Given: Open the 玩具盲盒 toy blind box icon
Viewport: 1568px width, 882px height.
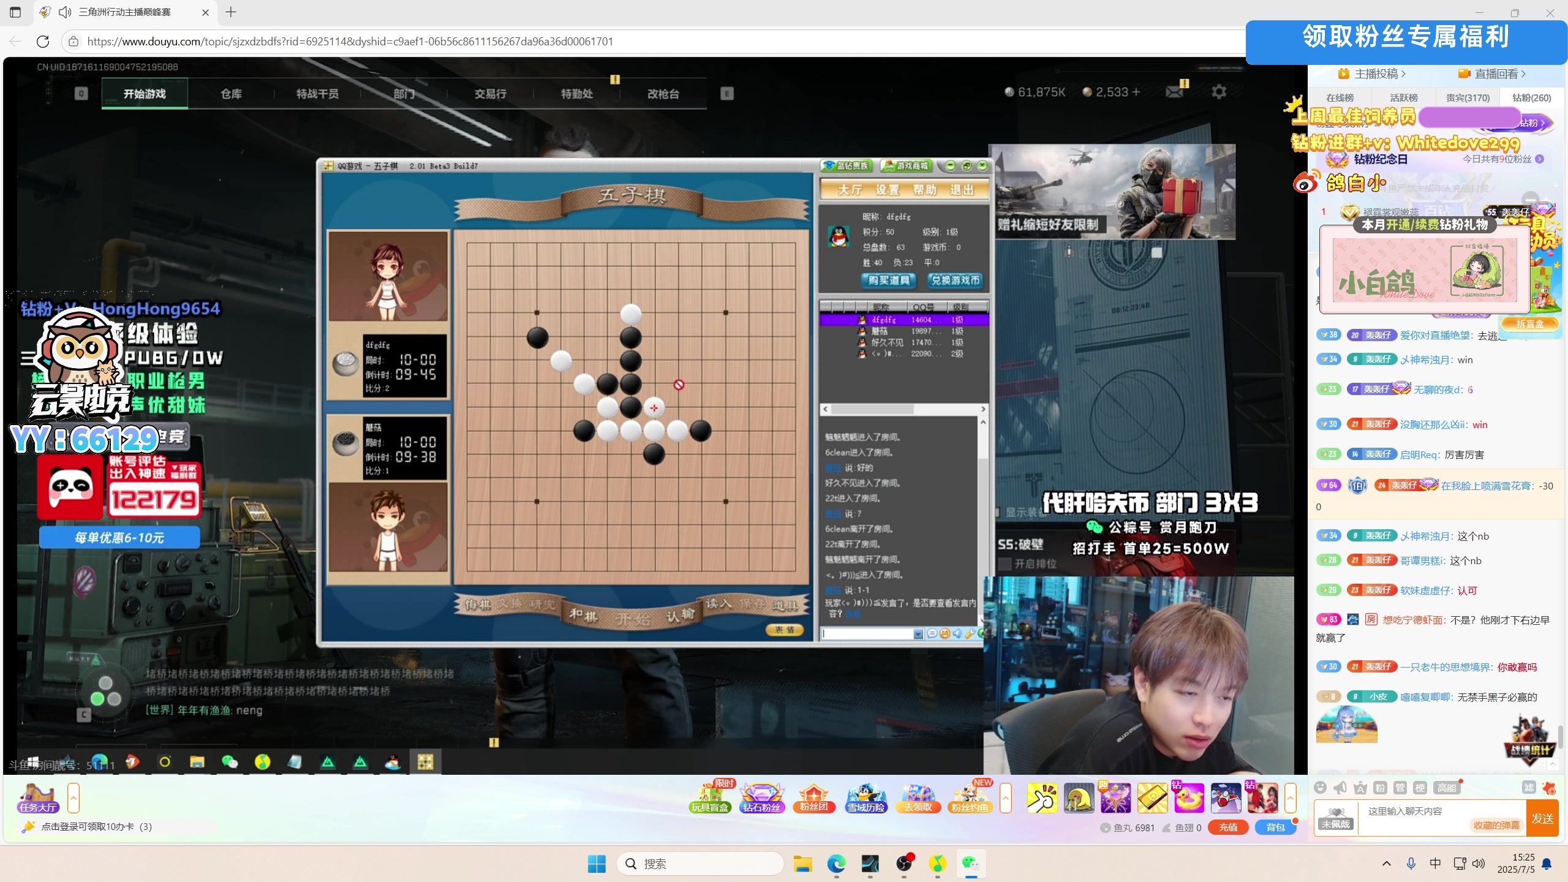Looking at the screenshot, I should coord(710,797).
